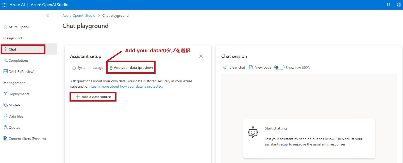Viewport: 403px width, 163px height.
Task: Click the System message refresh icon
Action: (x=74, y=68)
